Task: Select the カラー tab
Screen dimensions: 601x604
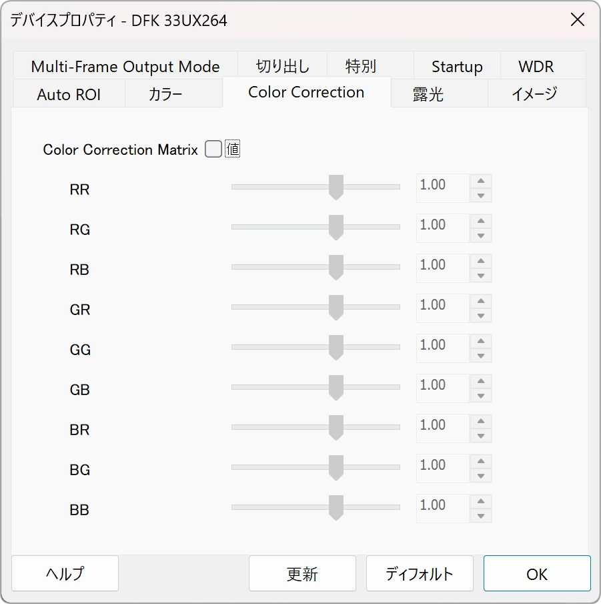Action: coord(165,94)
